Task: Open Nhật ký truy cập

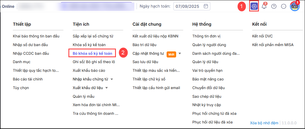Action: (207, 105)
